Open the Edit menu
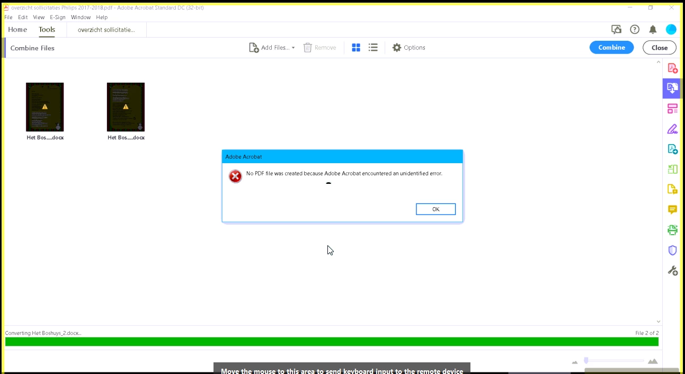Viewport: 685px width, 374px height. click(x=23, y=17)
